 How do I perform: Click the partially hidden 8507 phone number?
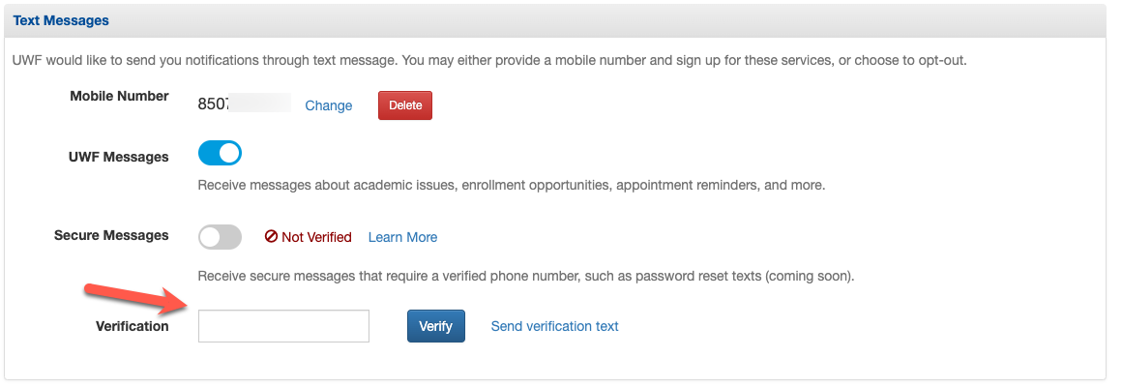tap(244, 104)
